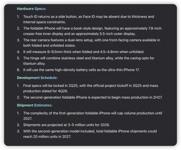Click the Hardware Specs heading

pyautogui.click(x=31, y=9)
